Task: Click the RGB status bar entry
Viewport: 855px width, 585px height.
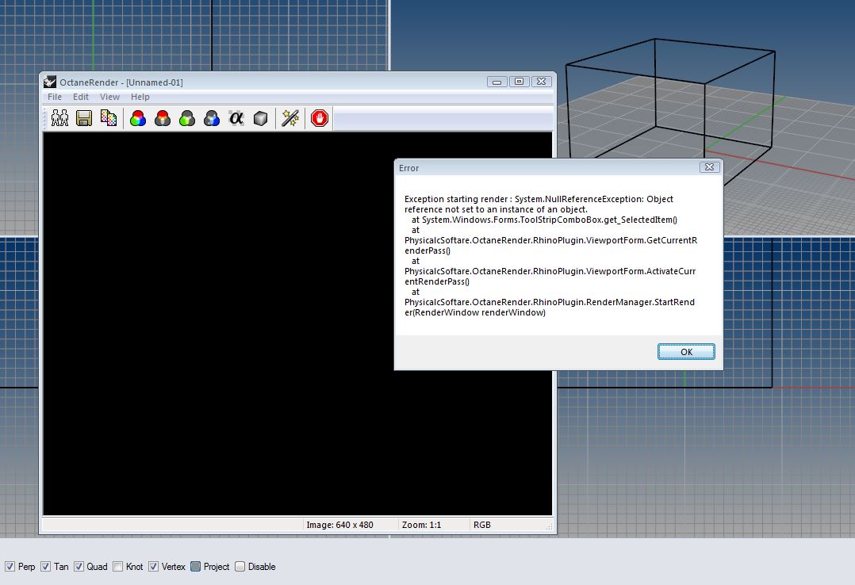Action: pos(482,525)
